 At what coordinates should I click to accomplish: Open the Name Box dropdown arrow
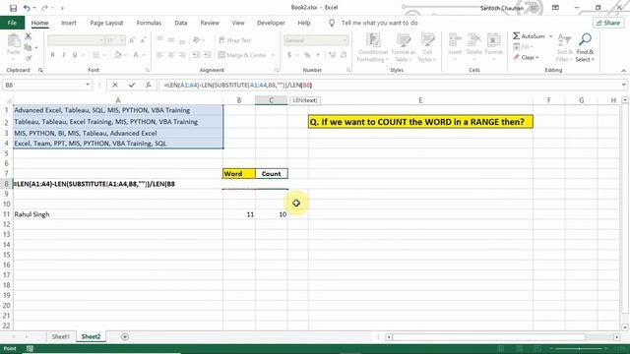[88, 86]
